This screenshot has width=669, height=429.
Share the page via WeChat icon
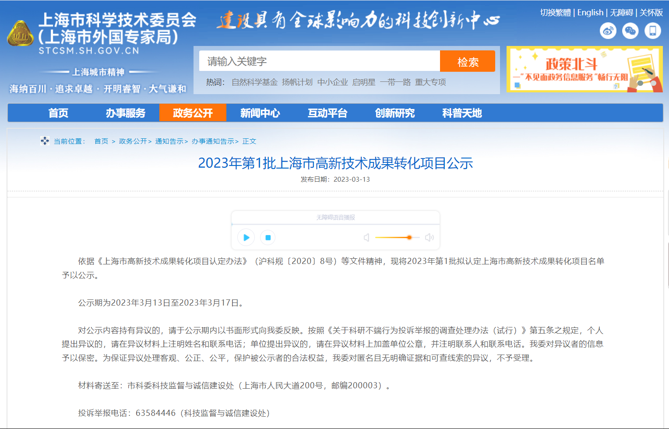[x=630, y=31]
